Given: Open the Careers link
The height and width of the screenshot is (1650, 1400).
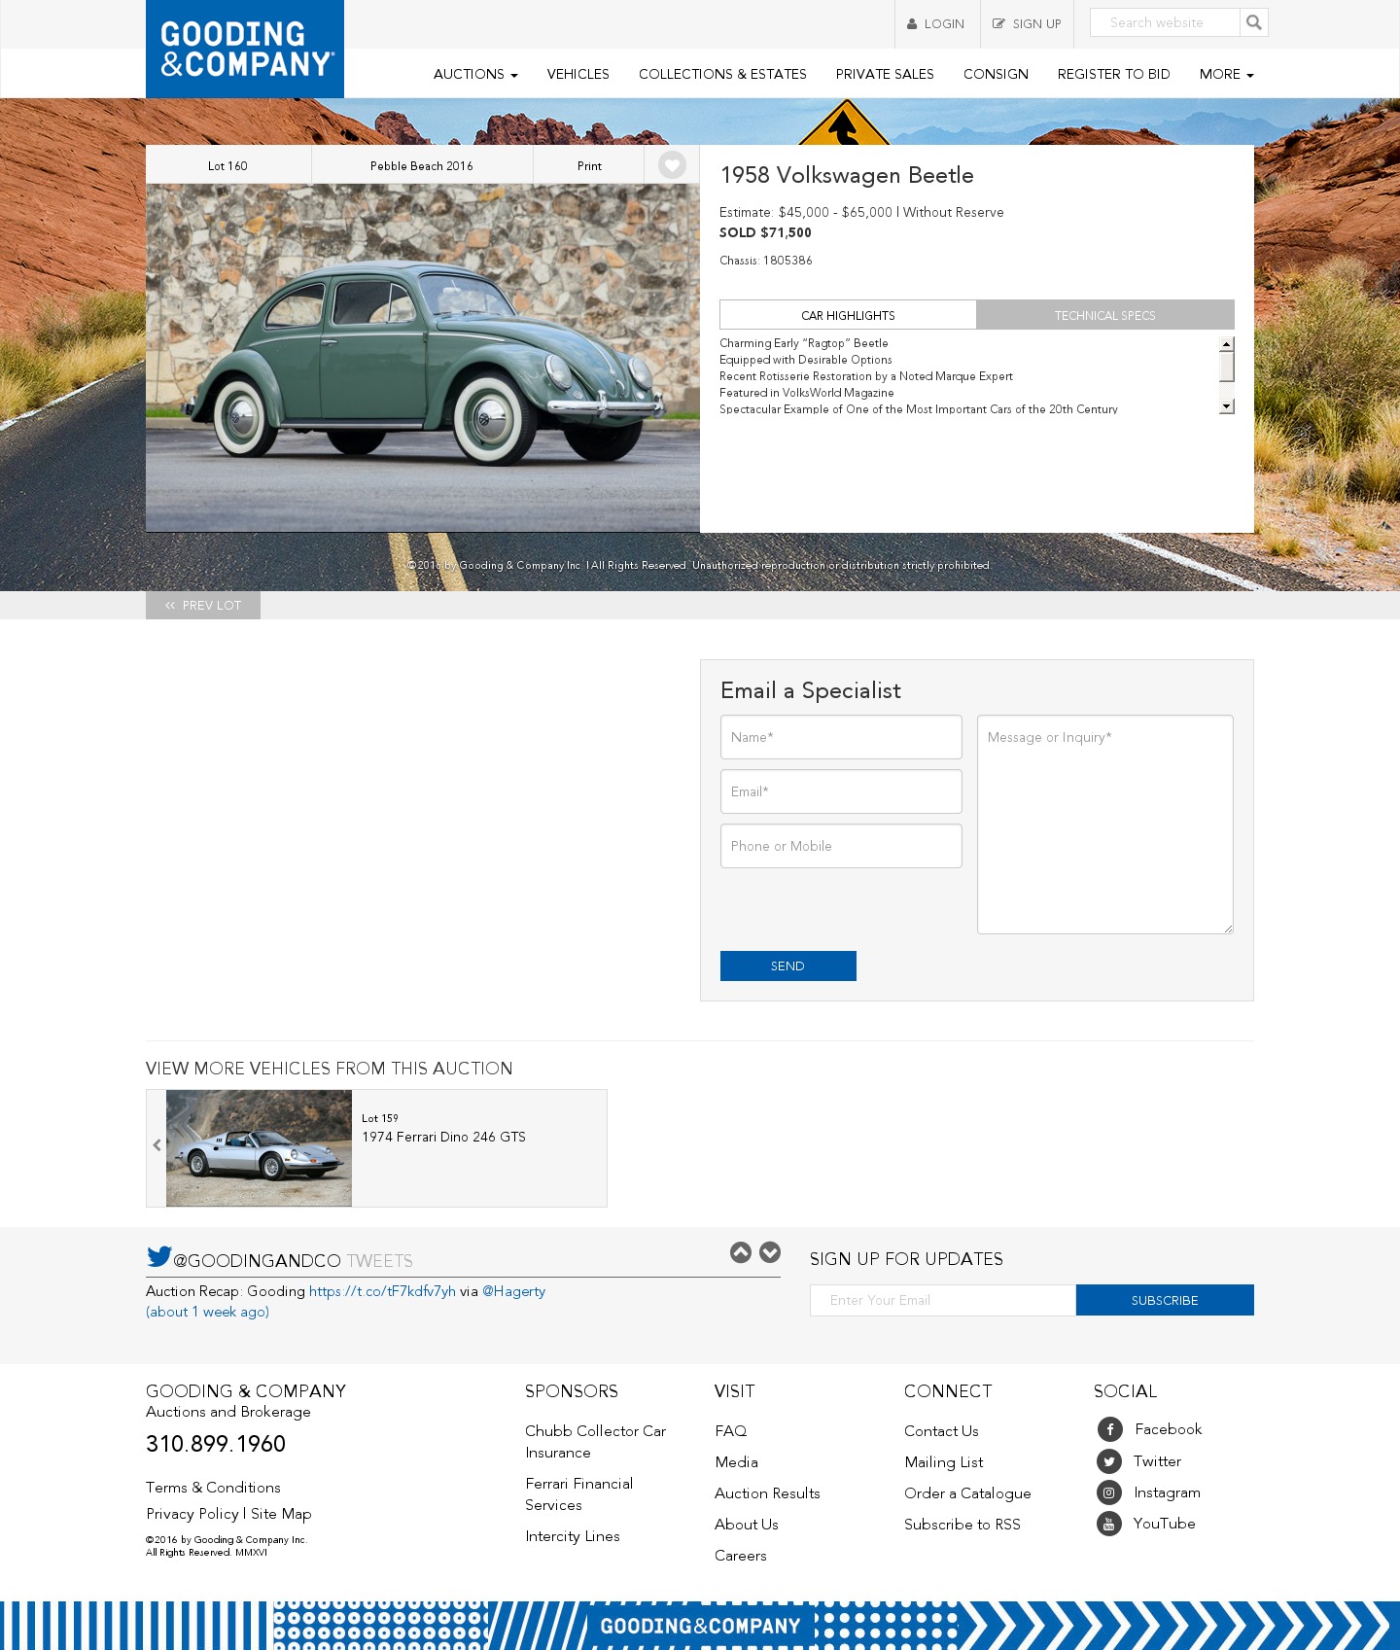Looking at the screenshot, I should tap(741, 1556).
